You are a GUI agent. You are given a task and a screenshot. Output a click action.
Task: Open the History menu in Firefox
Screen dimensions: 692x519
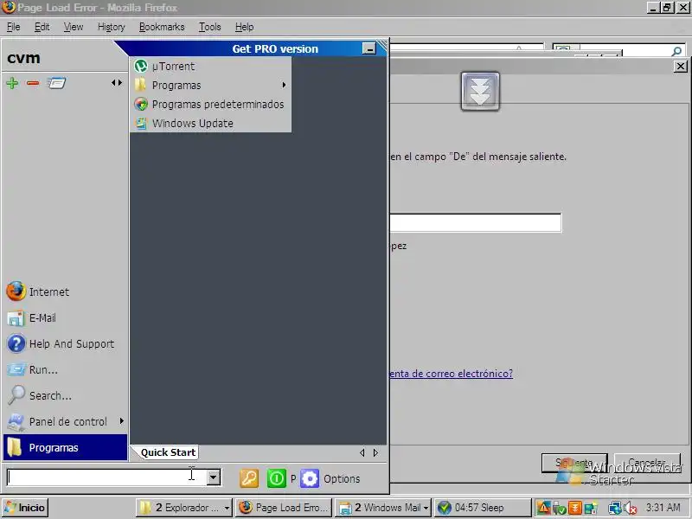coord(112,27)
